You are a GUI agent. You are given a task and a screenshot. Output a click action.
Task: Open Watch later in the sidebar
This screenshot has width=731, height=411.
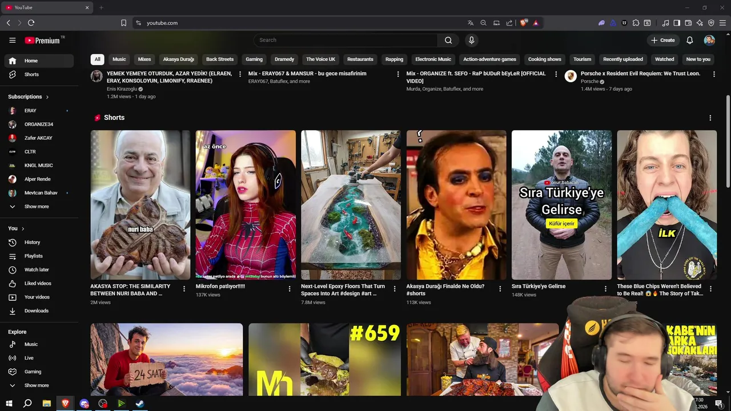tap(39, 269)
